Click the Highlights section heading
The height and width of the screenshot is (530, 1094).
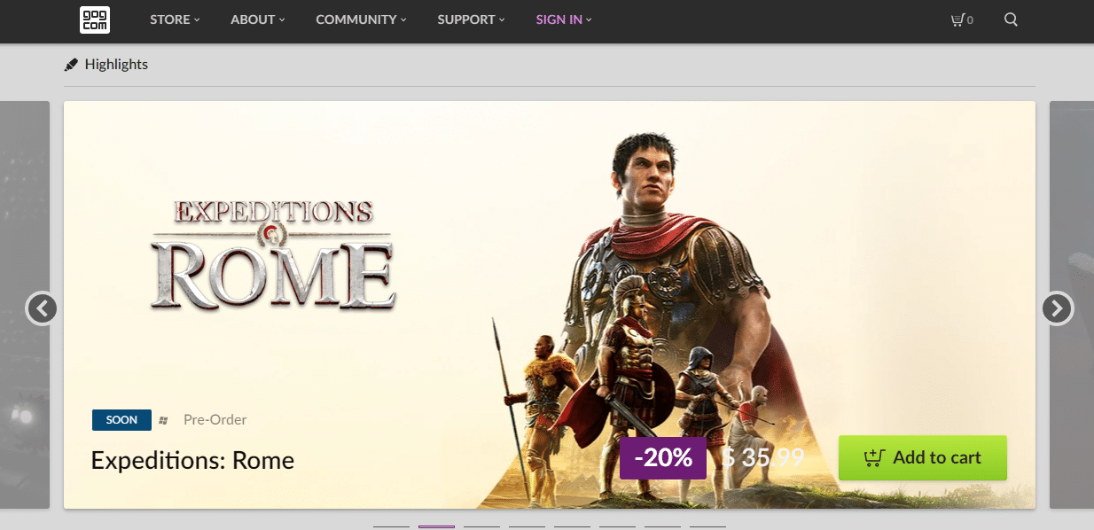click(x=116, y=65)
